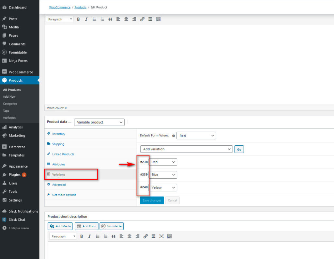Apply blockquote in top editor toolbar

[x=110, y=19]
